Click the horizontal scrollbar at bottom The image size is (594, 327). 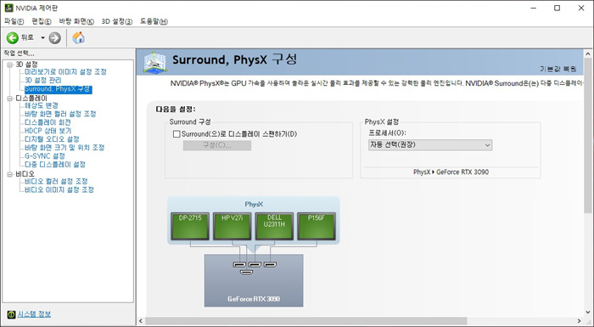click(306, 321)
